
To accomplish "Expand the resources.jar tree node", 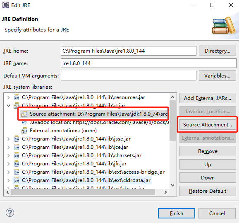I will pos(9,97).
